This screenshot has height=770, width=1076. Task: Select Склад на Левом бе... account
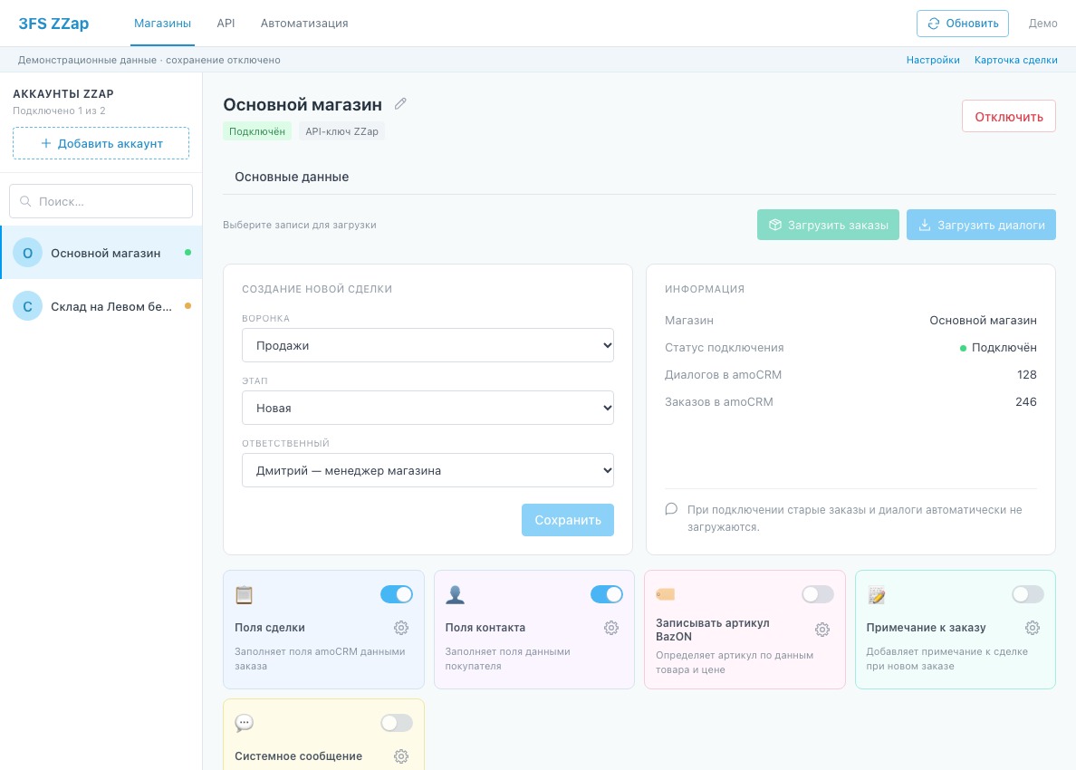point(101,306)
